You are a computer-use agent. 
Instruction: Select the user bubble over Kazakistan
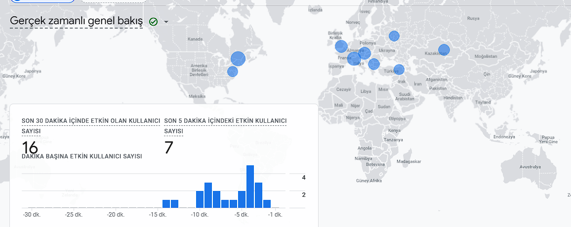[x=444, y=50]
